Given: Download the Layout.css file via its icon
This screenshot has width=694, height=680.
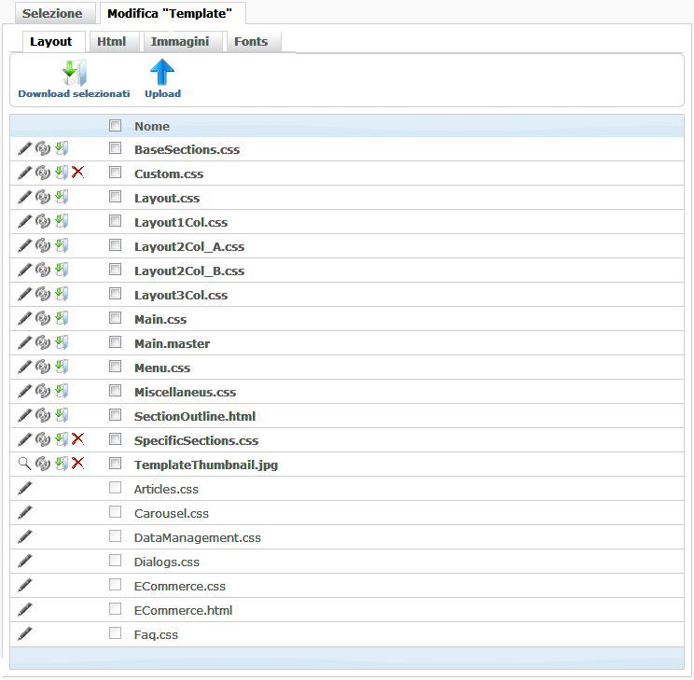Looking at the screenshot, I should (61, 197).
